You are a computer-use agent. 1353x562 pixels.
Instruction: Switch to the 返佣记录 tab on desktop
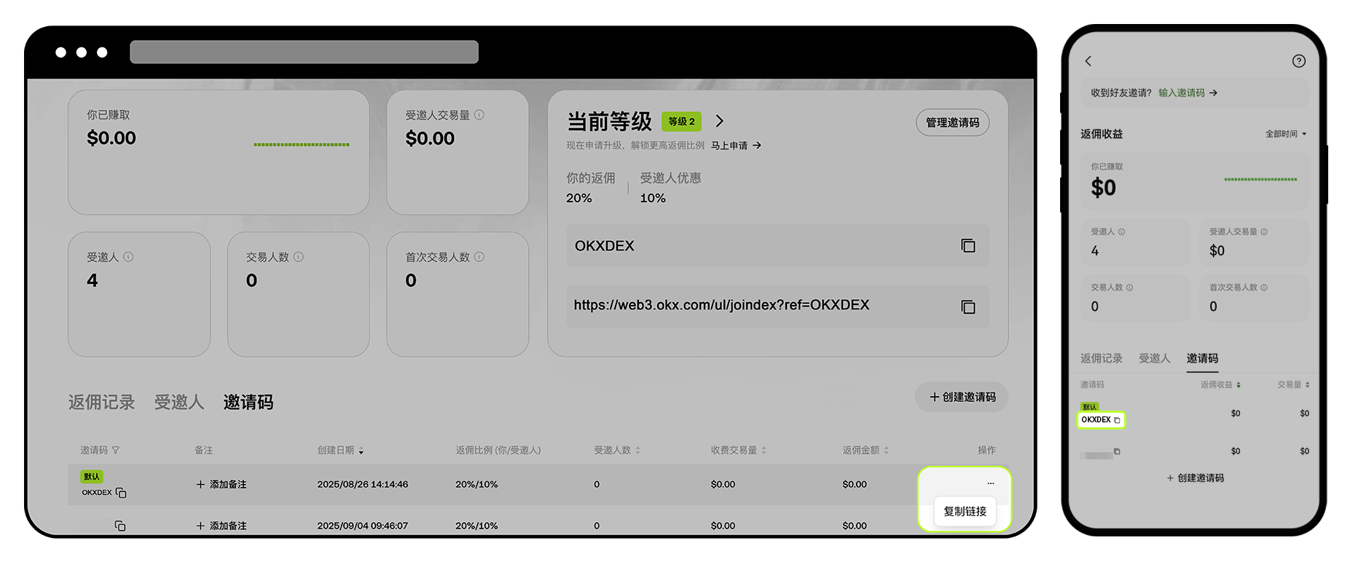pyautogui.click(x=101, y=402)
